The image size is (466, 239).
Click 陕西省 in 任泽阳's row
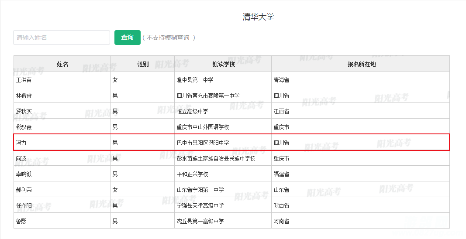281,205
